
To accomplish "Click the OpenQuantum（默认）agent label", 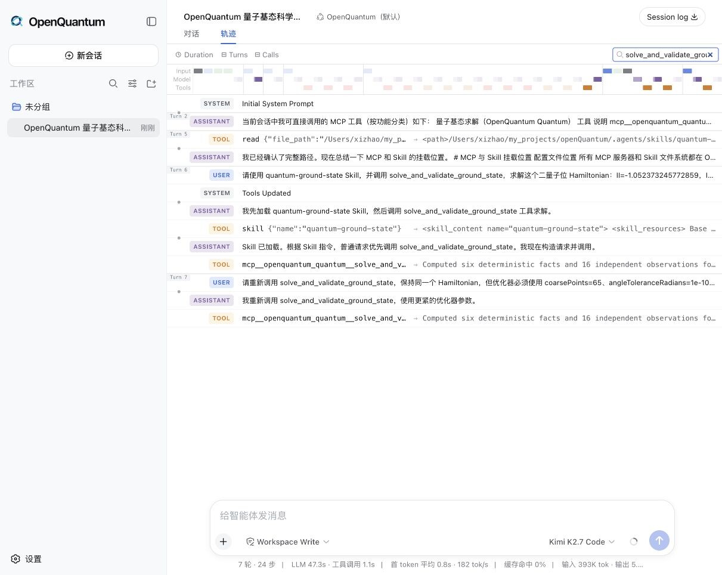I will [x=359, y=17].
